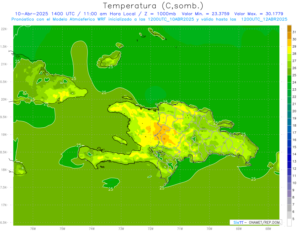This screenshot has height=232, width=301.
Task: Pick the yellow legend swatch between 28 and 29
Action: (289, 50)
